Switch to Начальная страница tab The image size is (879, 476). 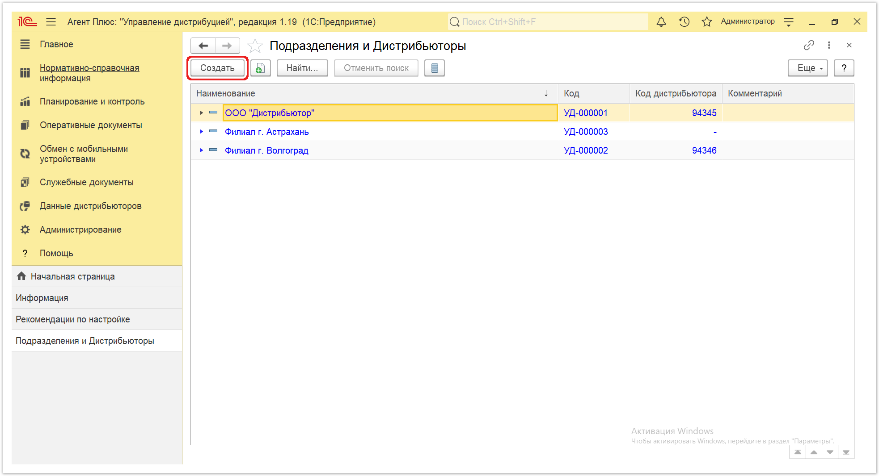(72, 276)
